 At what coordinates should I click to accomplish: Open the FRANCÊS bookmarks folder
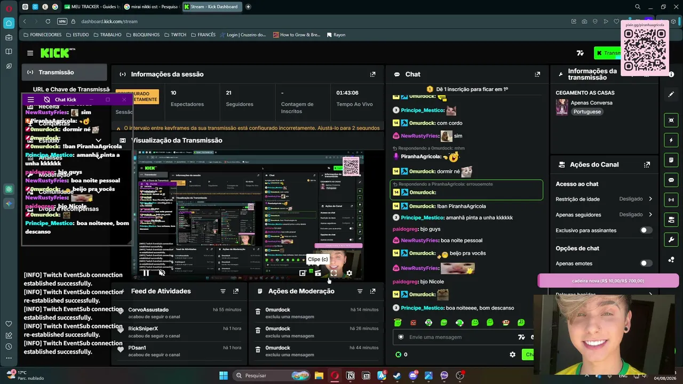(x=203, y=35)
